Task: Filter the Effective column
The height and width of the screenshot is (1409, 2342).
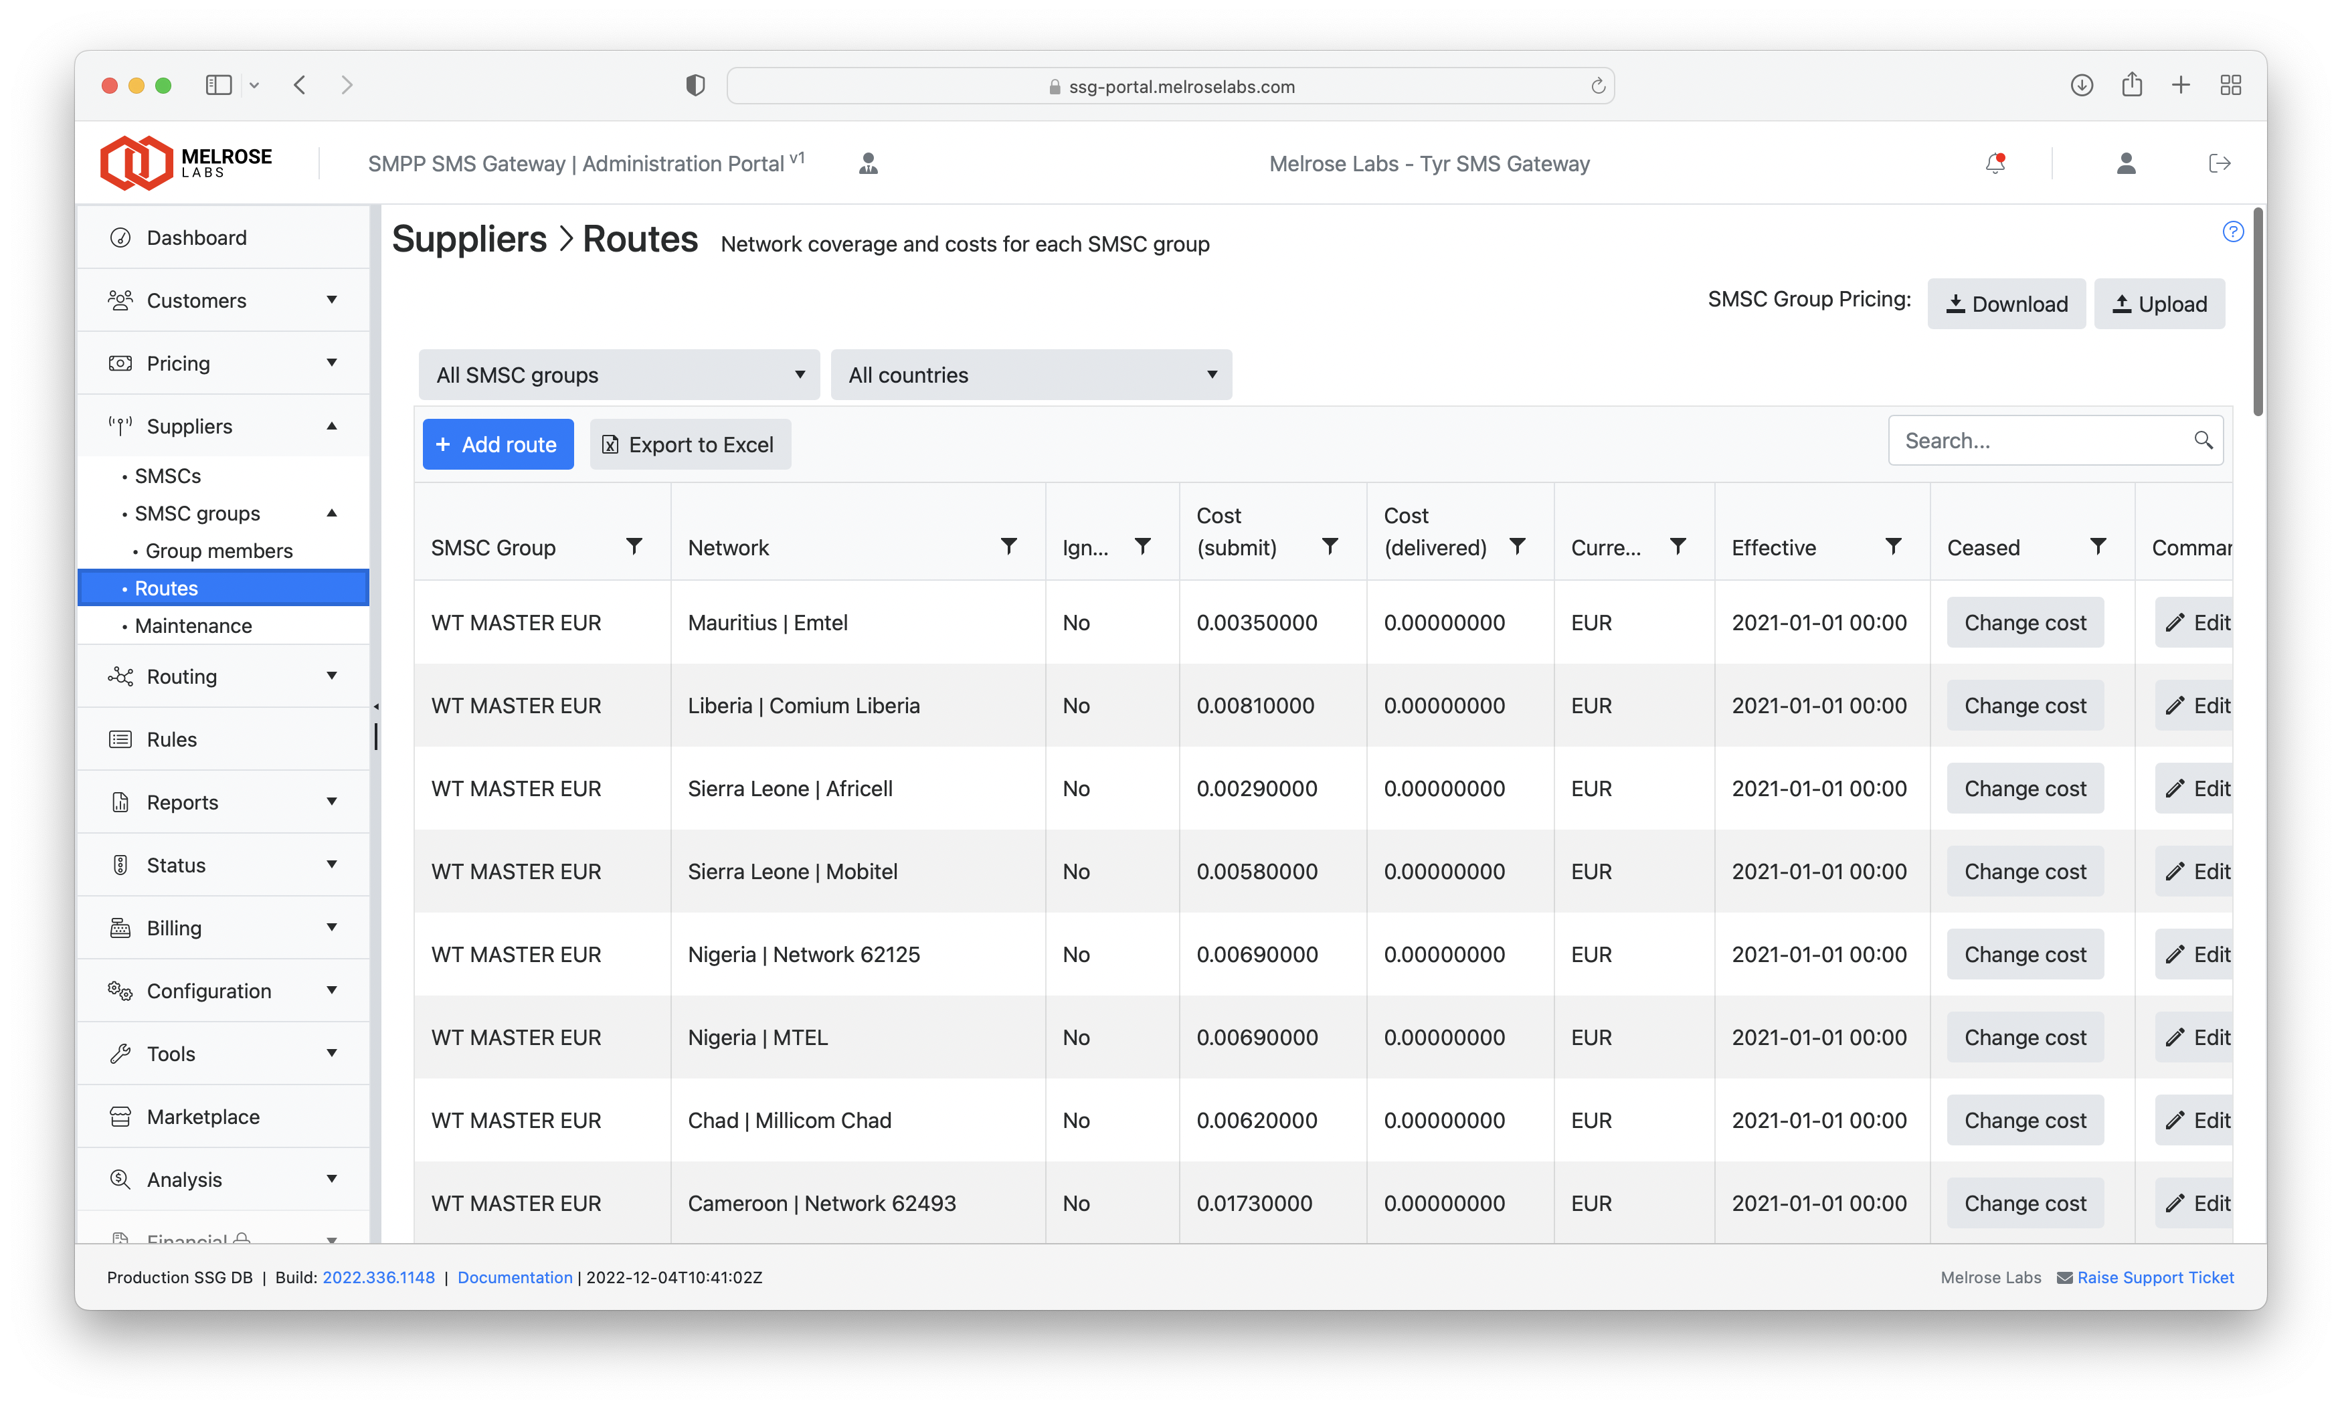Action: pyautogui.click(x=1893, y=546)
